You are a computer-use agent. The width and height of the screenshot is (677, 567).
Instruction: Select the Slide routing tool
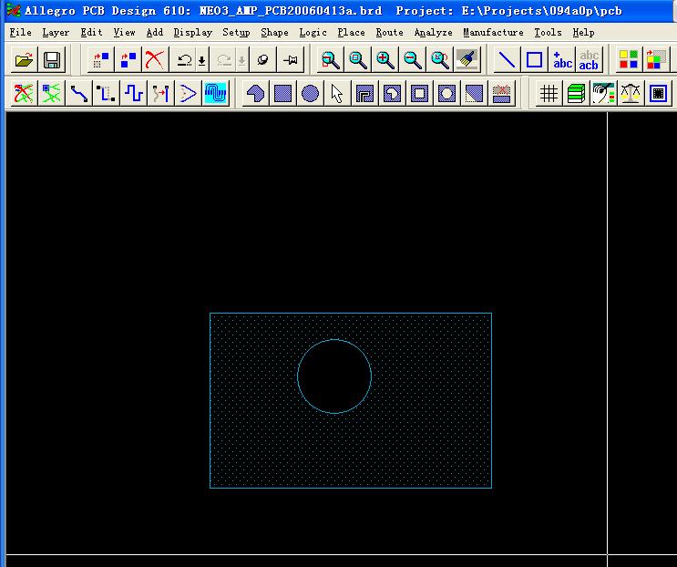(107, 93)
